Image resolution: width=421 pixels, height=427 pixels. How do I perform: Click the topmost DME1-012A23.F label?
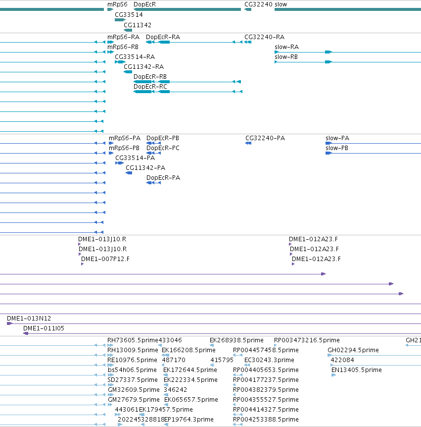point(313,239)
